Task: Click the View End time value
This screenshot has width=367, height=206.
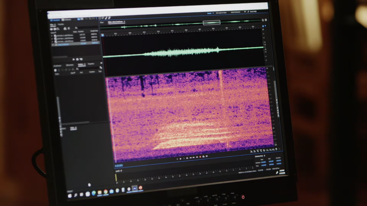Action: pyautogui.click(x=271, y=164)
